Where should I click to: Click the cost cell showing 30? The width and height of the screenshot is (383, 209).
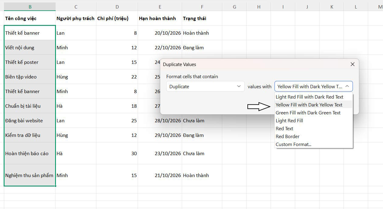click(x=117, y=153)
